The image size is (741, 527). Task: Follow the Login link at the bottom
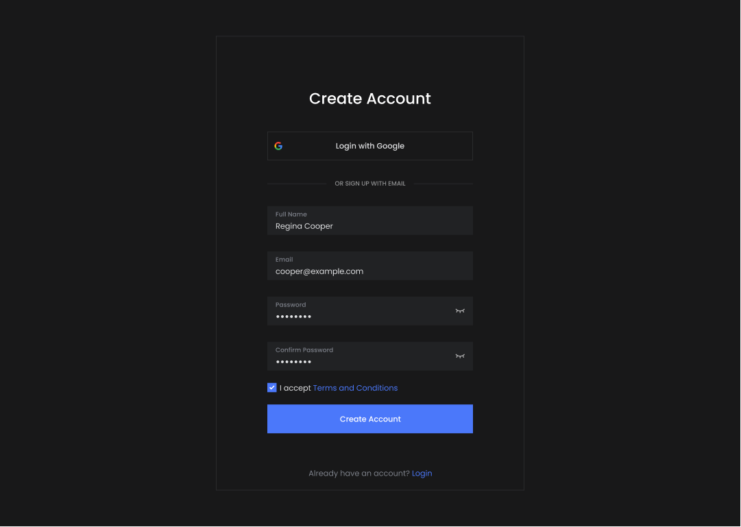click(x=422, y=474)
